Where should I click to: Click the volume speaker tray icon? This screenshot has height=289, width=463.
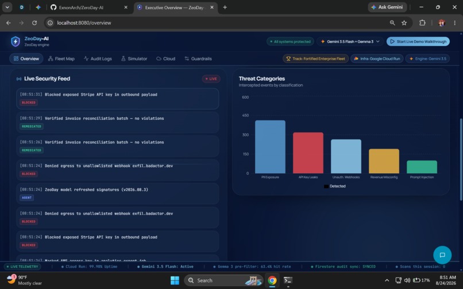pos(407,280)
